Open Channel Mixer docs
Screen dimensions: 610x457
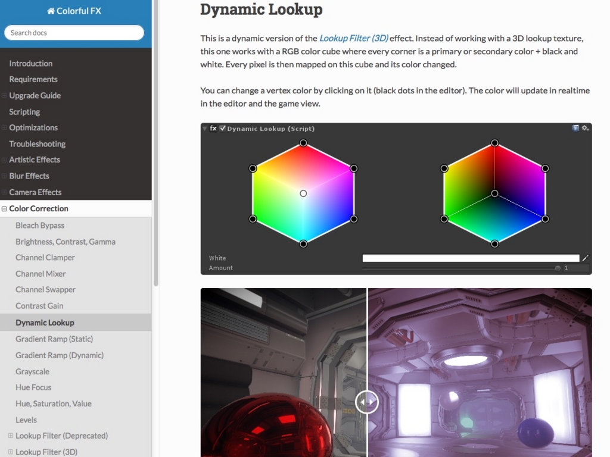(x=41, y=274)
